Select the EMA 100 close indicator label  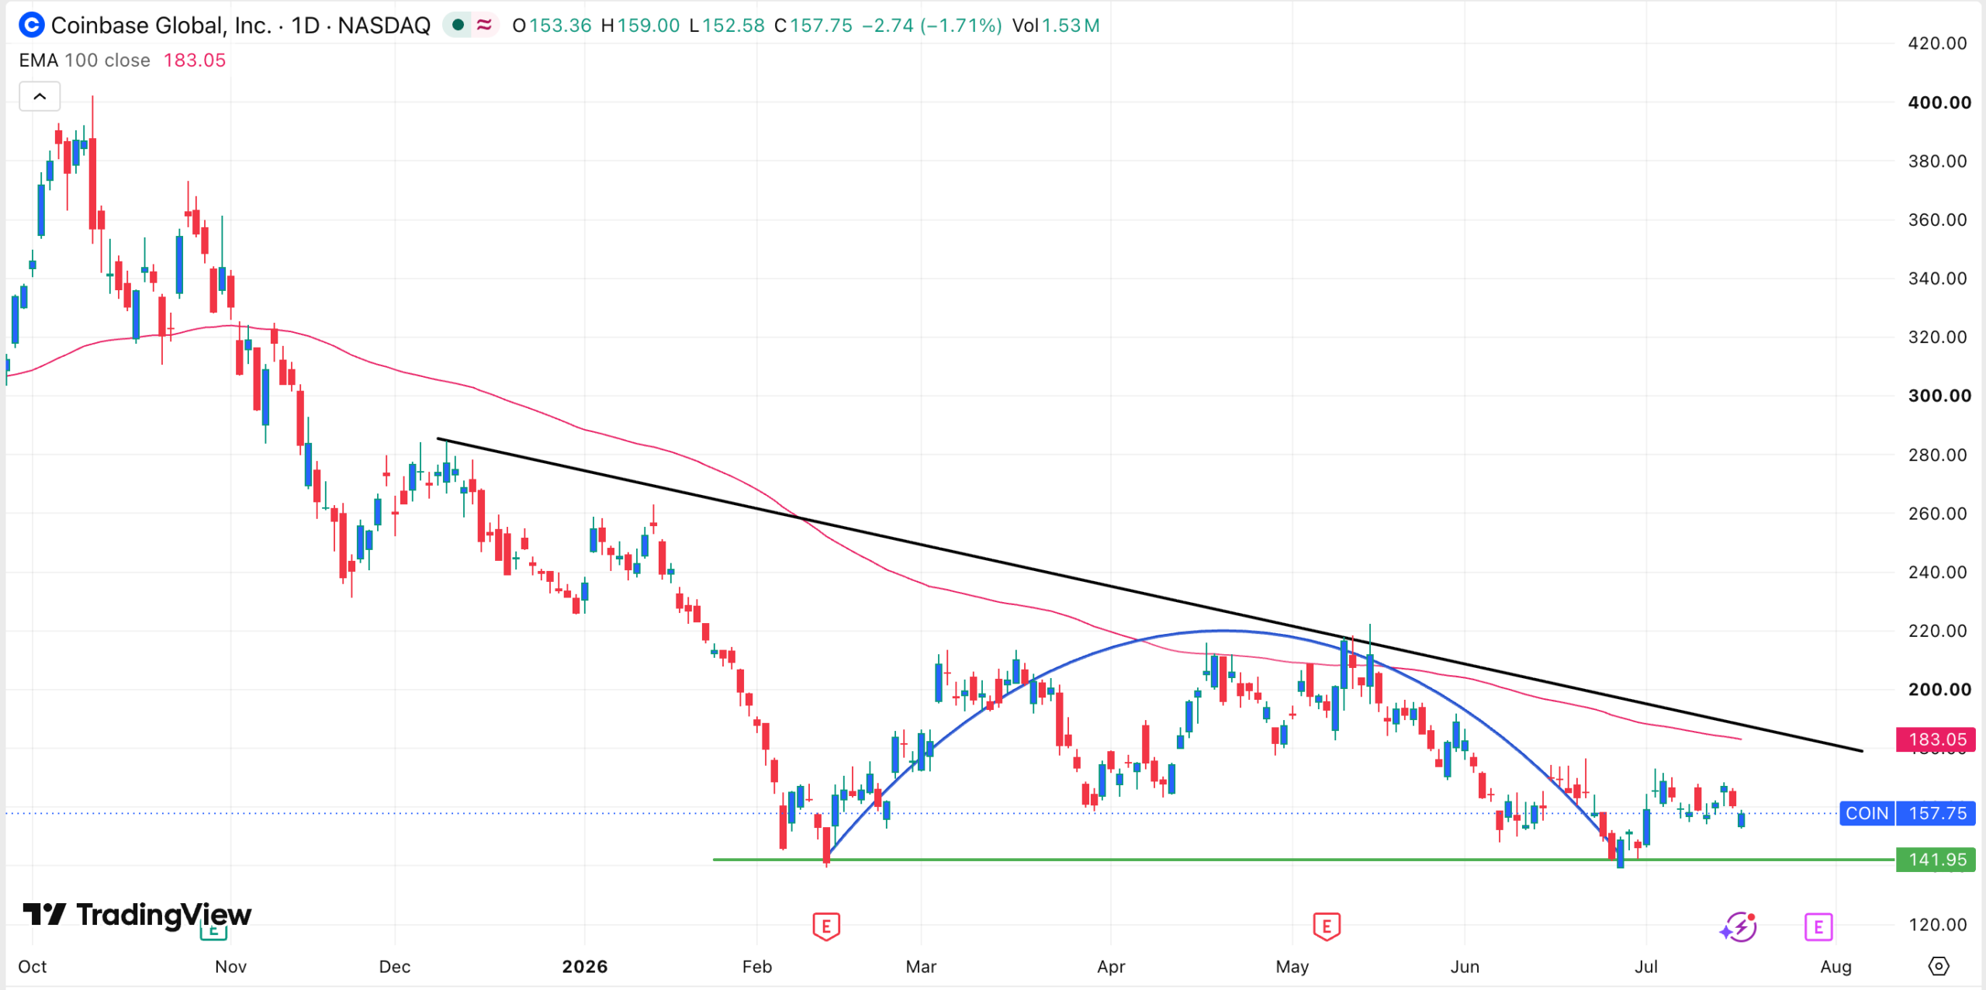pos(85,61)
